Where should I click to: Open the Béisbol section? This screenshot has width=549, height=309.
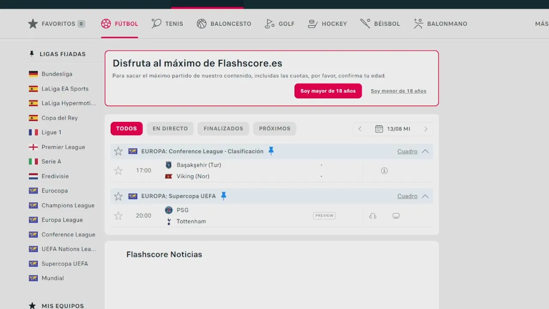[x=380, y=24]
